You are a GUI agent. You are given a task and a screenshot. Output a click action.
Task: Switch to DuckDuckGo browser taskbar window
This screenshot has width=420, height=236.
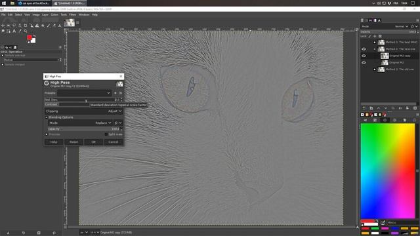pyautogui.click(x=34, y=3)
